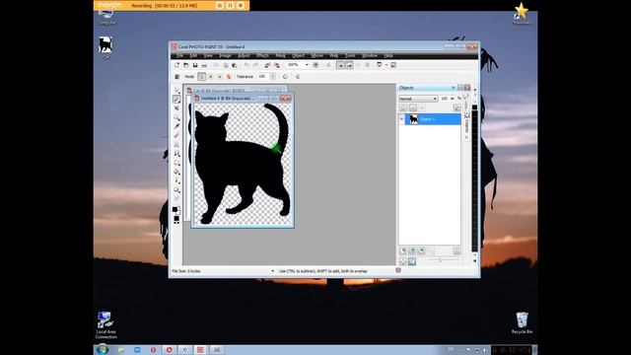The width and height of the screenshot is (631, 355).
Task: Open the Mask menu
Action: coord(280,55)
